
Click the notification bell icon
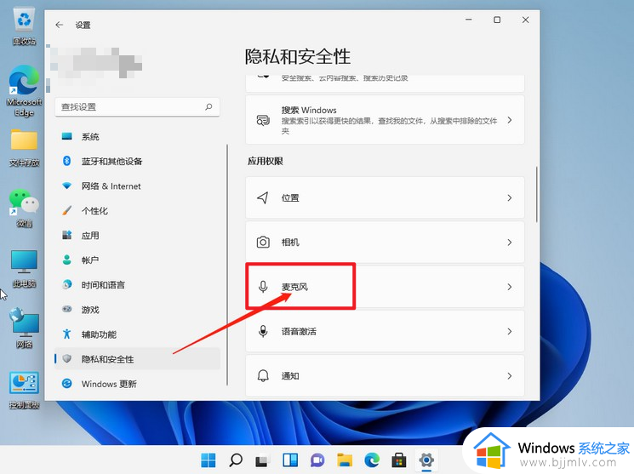pos(263,376)
